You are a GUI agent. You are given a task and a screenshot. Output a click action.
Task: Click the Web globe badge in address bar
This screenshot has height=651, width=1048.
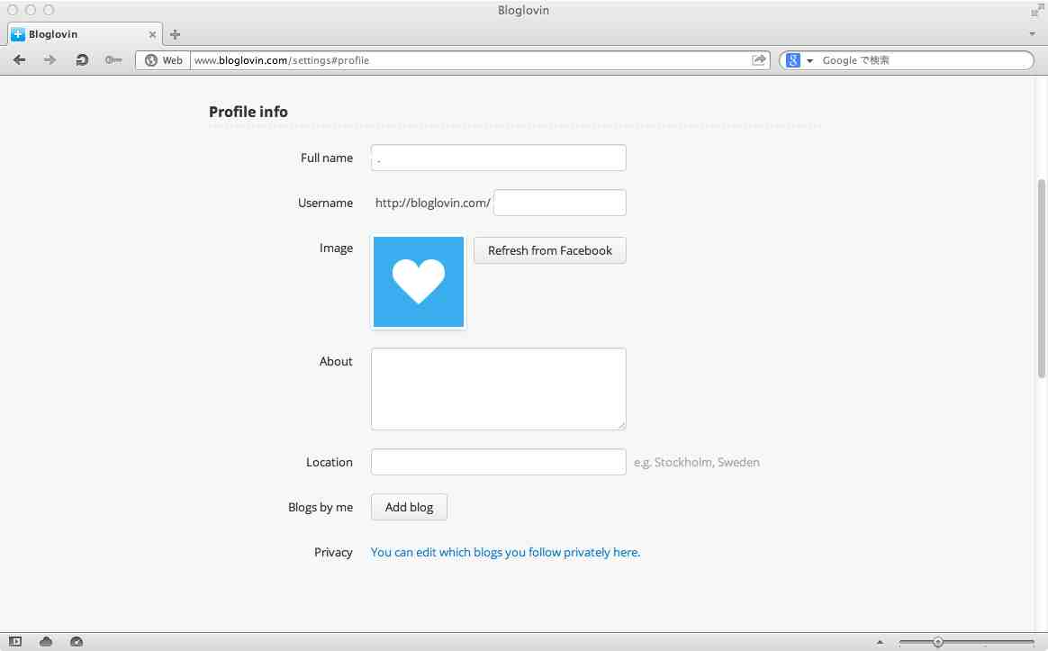coord(163,60)
